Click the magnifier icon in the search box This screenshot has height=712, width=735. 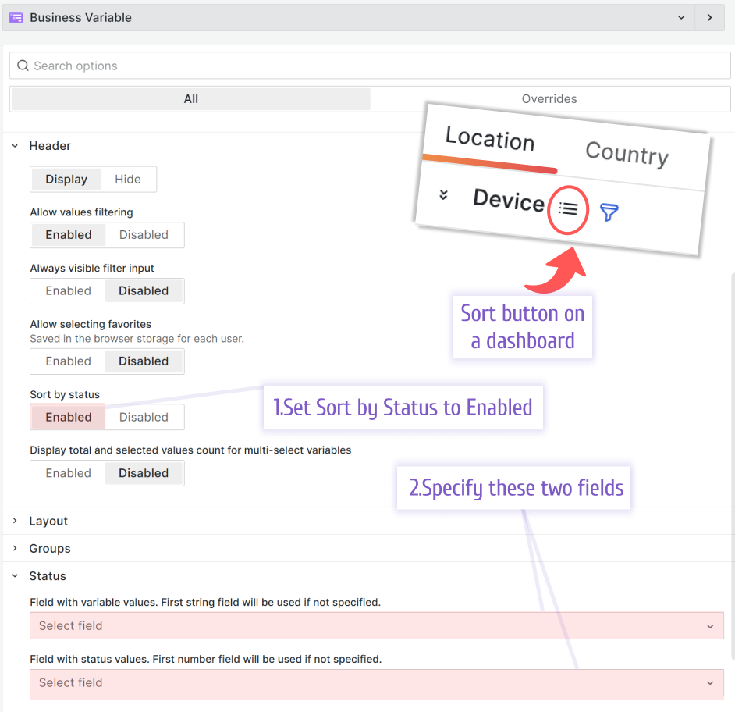23,65
